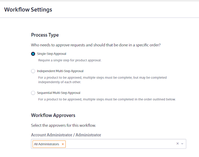The image size is (199, 157).
Task: Enable the Sequential Multi-Step Approval radio button
Action: [x=33, y=93]
